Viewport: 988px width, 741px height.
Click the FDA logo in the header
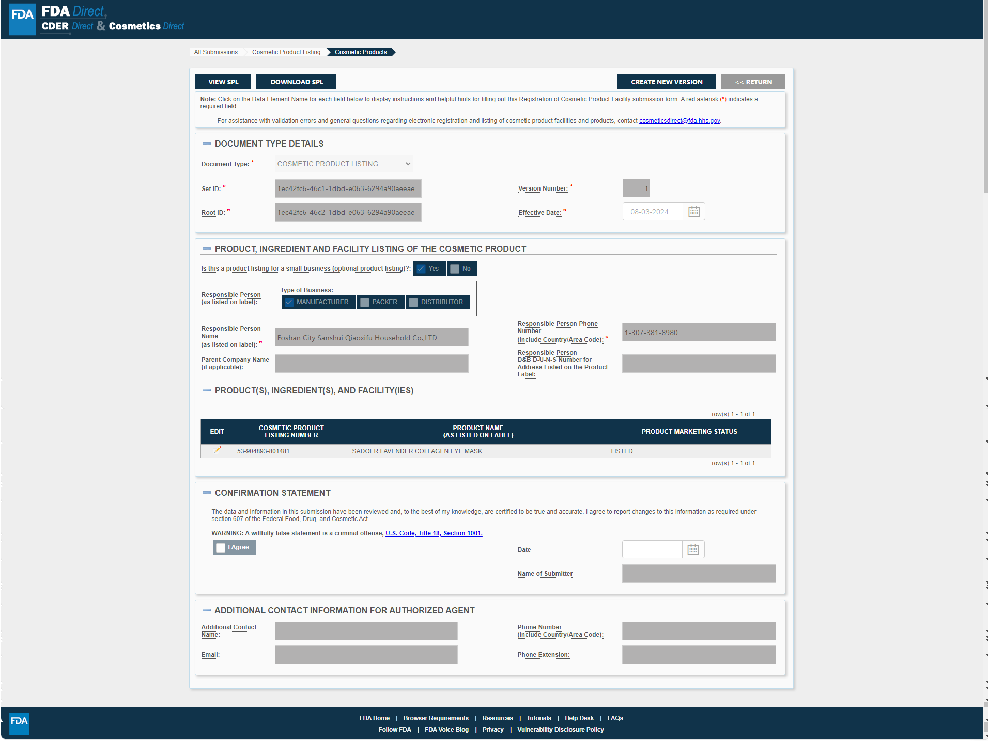pyautogui.click(x=22, y=20)
